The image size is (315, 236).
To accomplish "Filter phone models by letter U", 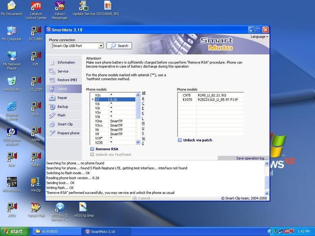I will 143,129.
